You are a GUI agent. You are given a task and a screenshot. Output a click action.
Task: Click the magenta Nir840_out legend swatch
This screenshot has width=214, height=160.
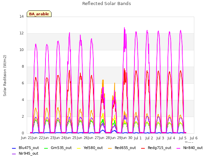click(x=179, y=148)
